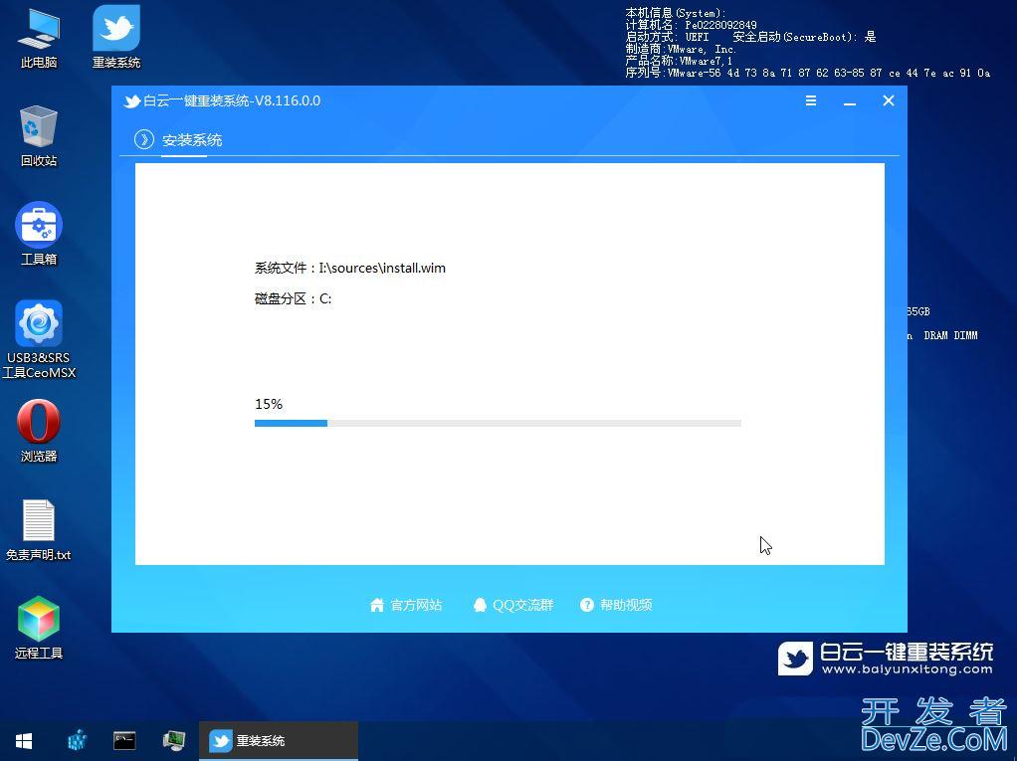Launch the 远程工具 remote tool icon
Viewport: 1017px width, 761px height.
click(x=39, y=627)
